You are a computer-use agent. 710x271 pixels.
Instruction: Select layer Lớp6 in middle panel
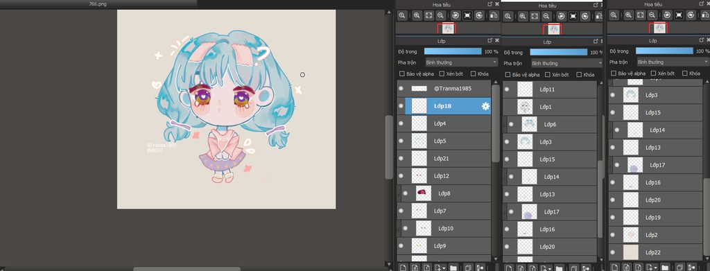pos(550,125)
